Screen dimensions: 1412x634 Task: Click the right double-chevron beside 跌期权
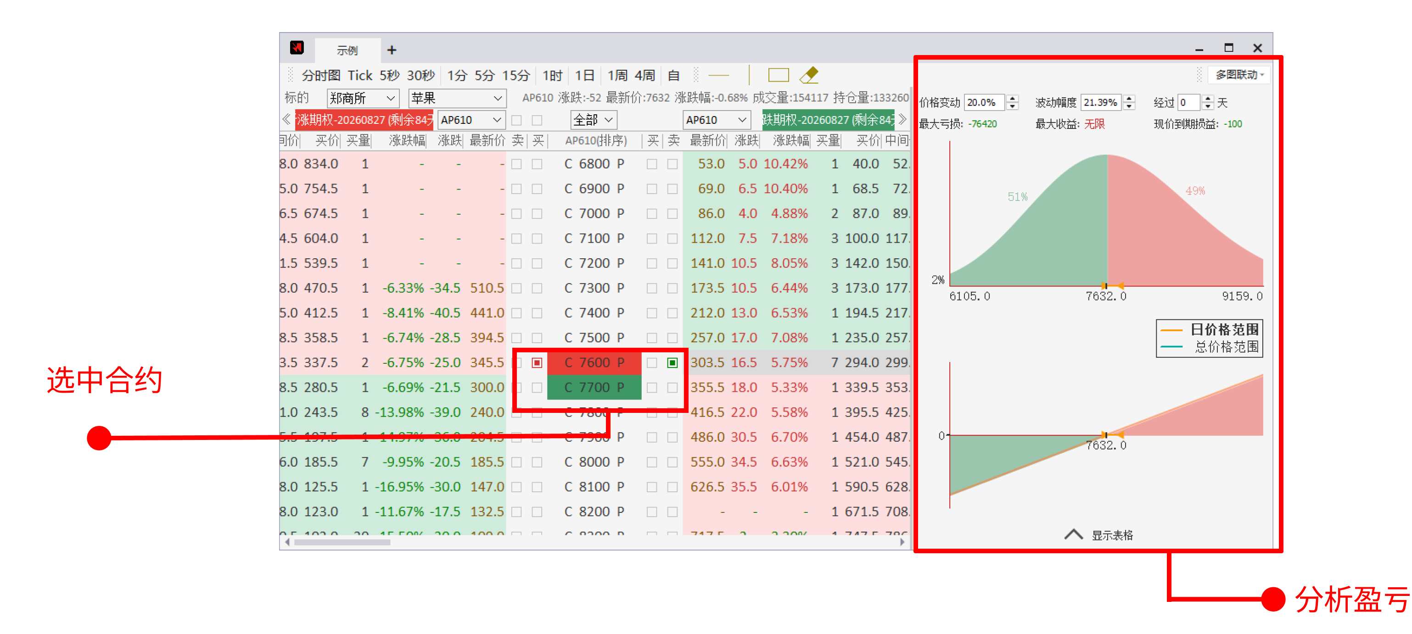coord(902,119)
